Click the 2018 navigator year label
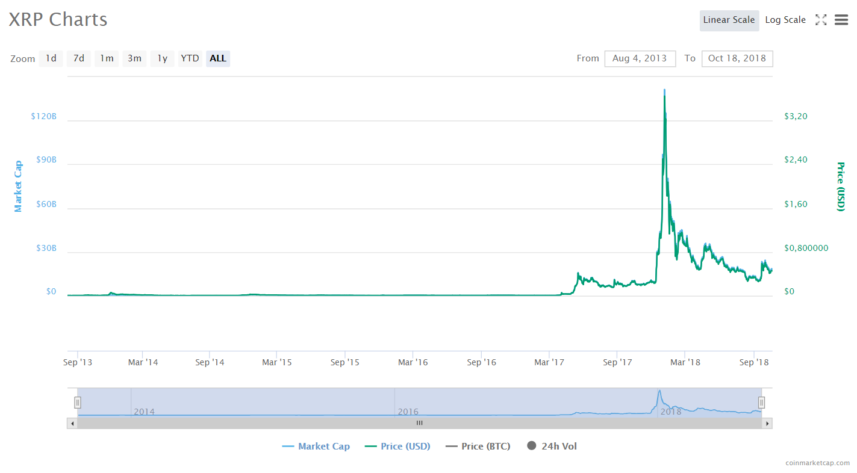The height and width of the screenshot is (473, 857). click(671, 412)
